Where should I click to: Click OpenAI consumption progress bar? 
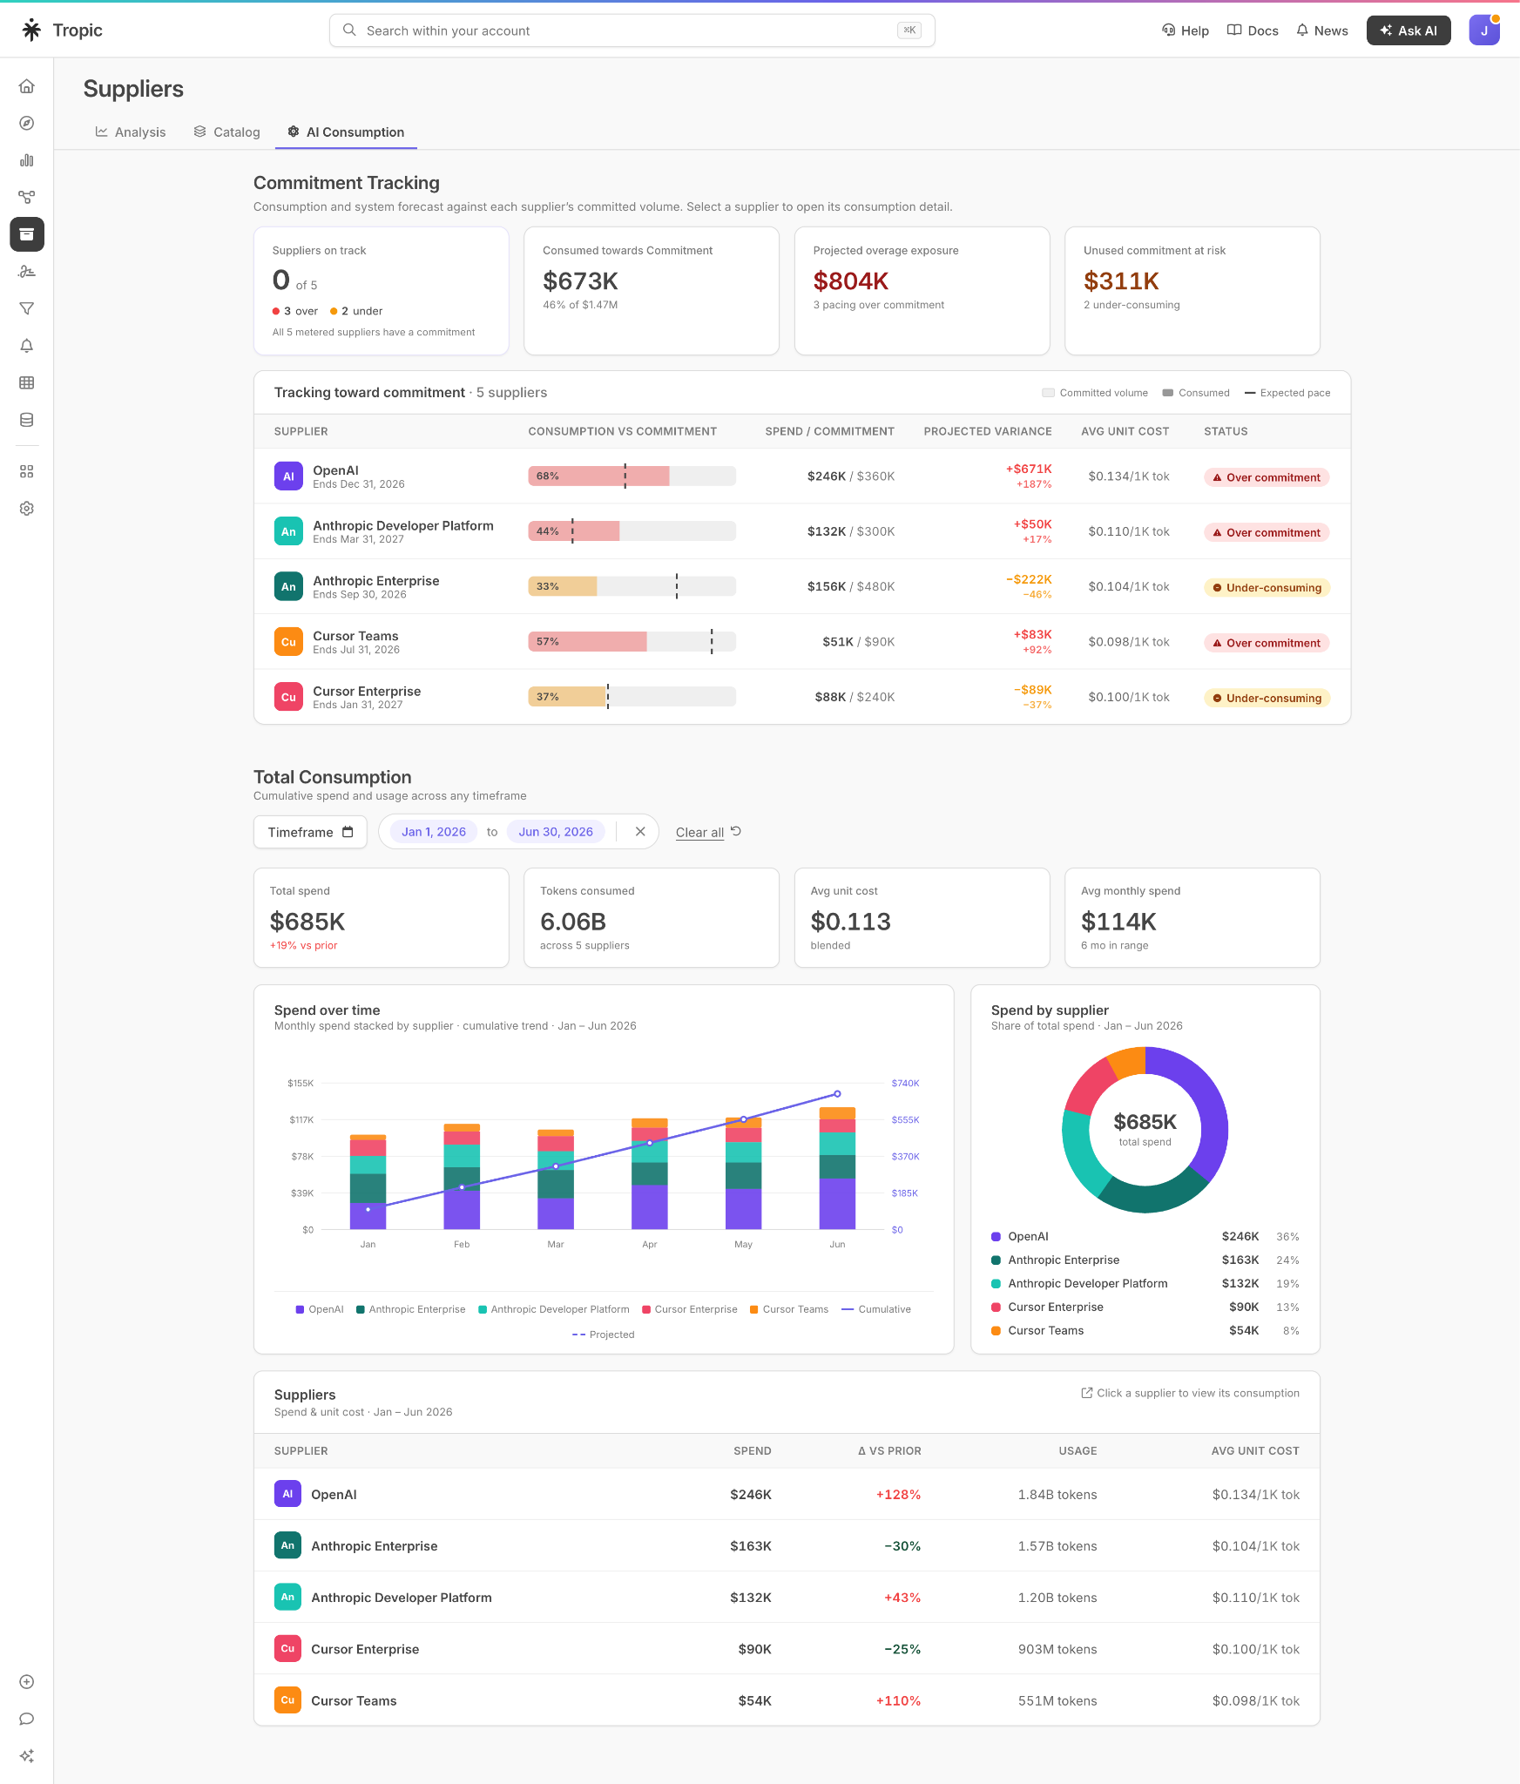(632, 476)
